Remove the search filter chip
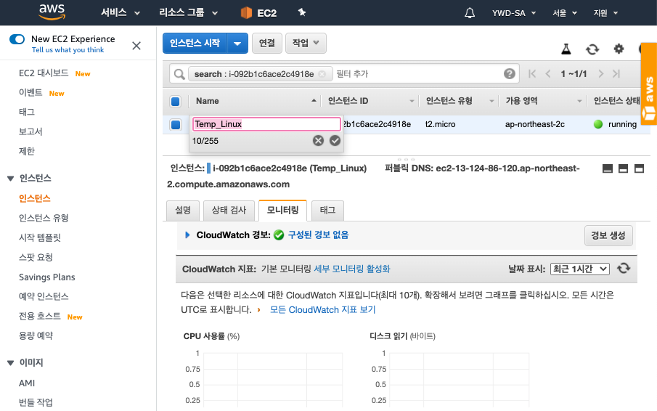The width and height of the screenshot is (657, 411). 322,74
